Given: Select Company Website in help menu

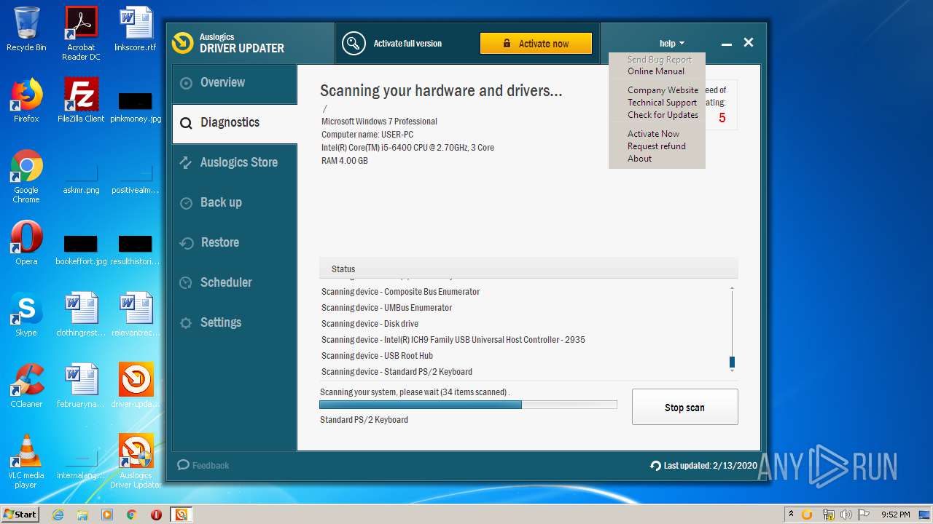Looking at the screenshot, I should point(663,90).
